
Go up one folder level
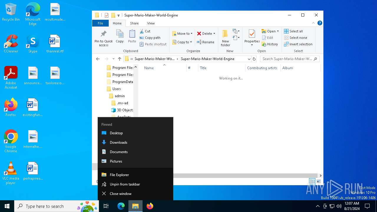(x=120, y=59)
